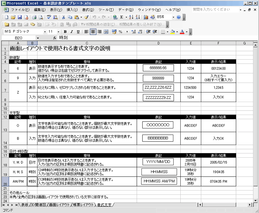Image resolution: width=259 pixels, height=213 pixels.
Task: Jump to the last sheet tab arrow
Action: point(17,205)
